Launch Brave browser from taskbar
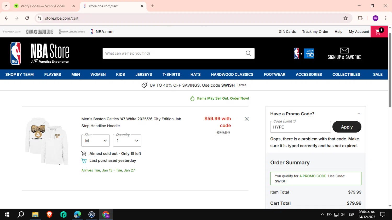Screen dimensions: 392x220 pos(49,215)
